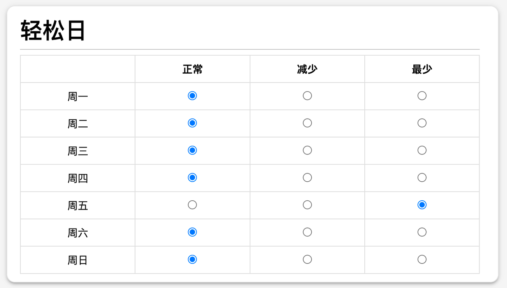Select 最少 for 周一
The width and height of the screenshot is (507, 288).
click(x=422, y=96)
